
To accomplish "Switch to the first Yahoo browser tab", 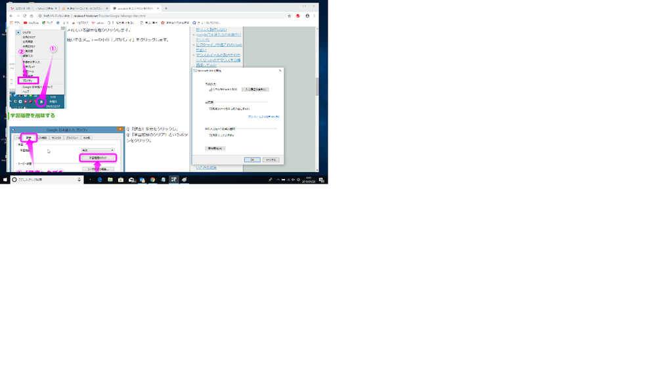I will pos(33,9).
